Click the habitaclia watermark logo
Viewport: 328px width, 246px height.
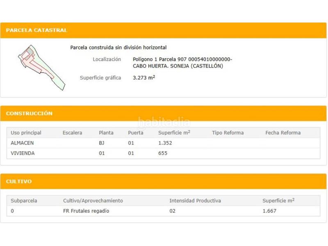164,122
